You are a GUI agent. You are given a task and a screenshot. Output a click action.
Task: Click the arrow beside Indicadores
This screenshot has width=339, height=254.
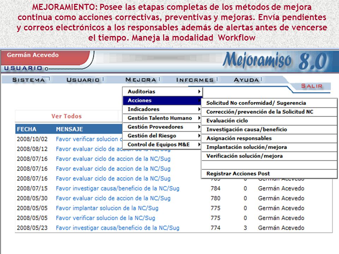(199, 109)
